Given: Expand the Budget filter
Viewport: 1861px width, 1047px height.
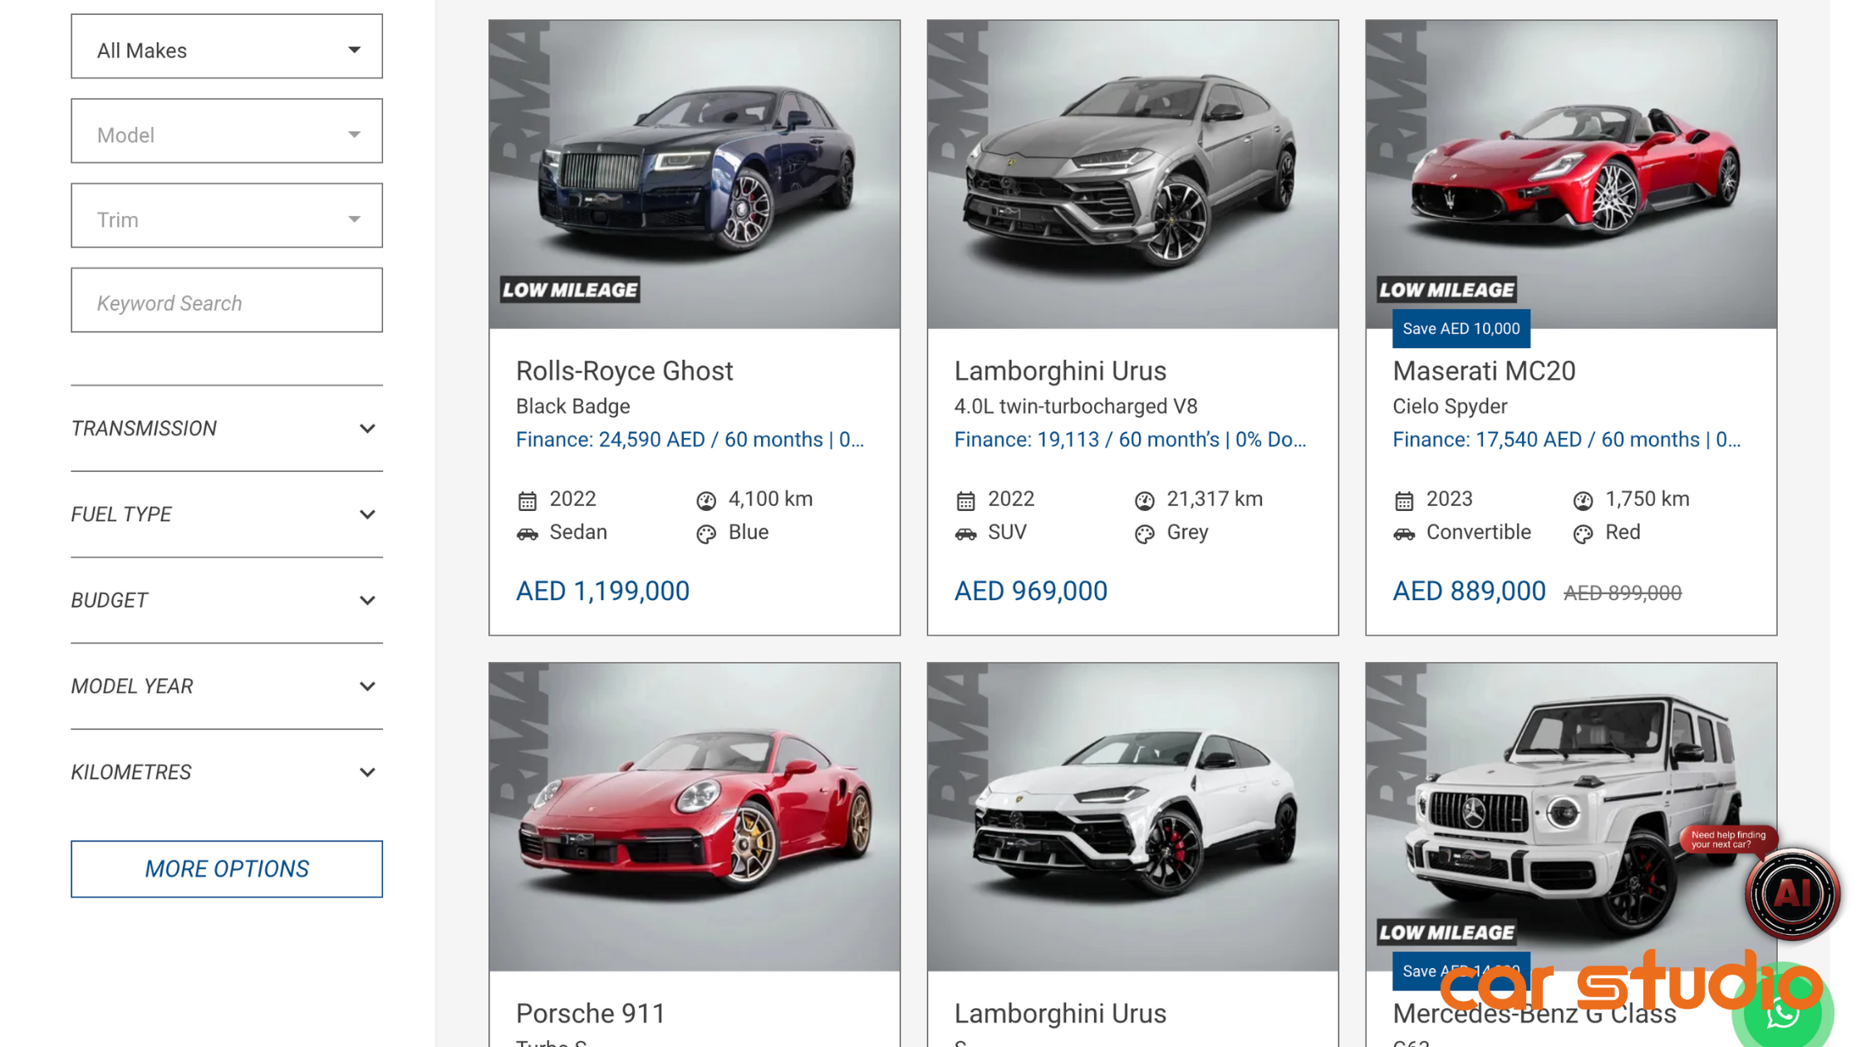Looking at the screenshot, I should pyautogui.click(x=226, y=600).
